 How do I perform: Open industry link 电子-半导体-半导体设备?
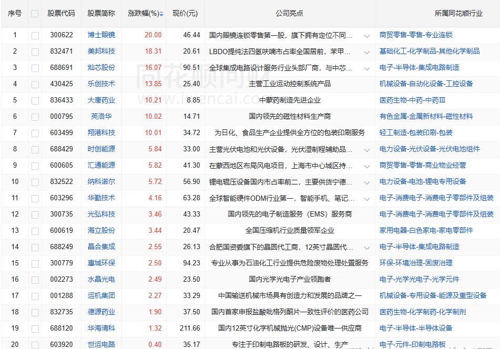coord(416,329)
